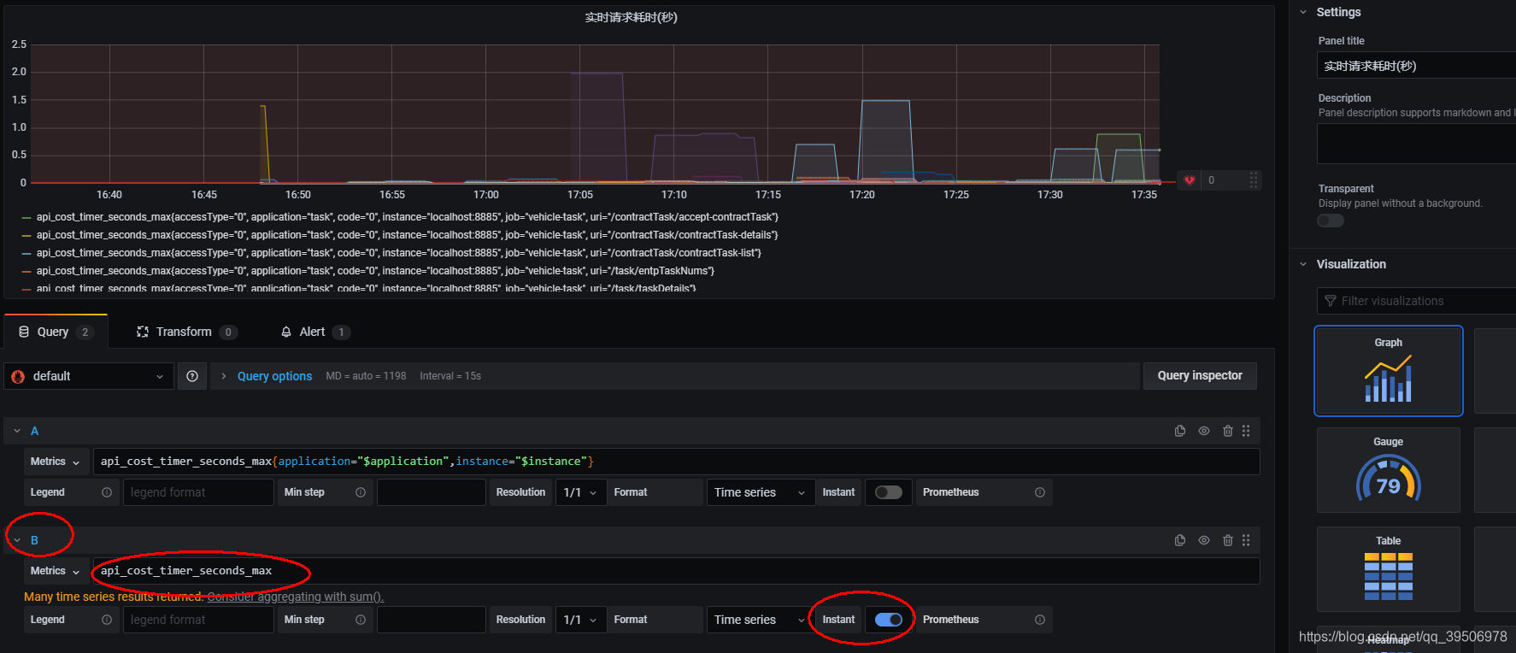Open Resolution 1/1 dropdown in query B
Viewport: 1516px width, 653px height.
pos(581,620)
